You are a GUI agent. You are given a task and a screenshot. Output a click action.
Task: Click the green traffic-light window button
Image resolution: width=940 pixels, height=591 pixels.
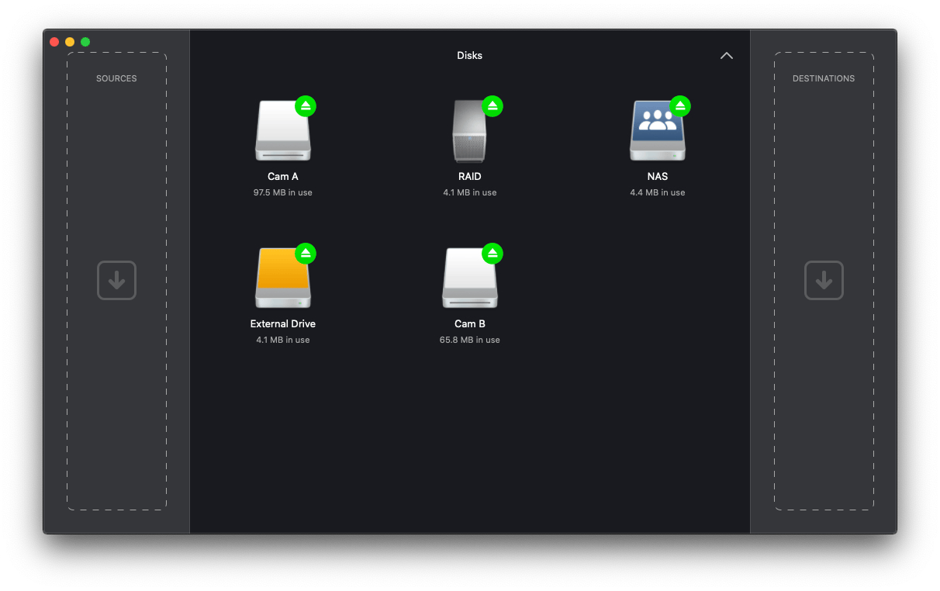(85, 41)
